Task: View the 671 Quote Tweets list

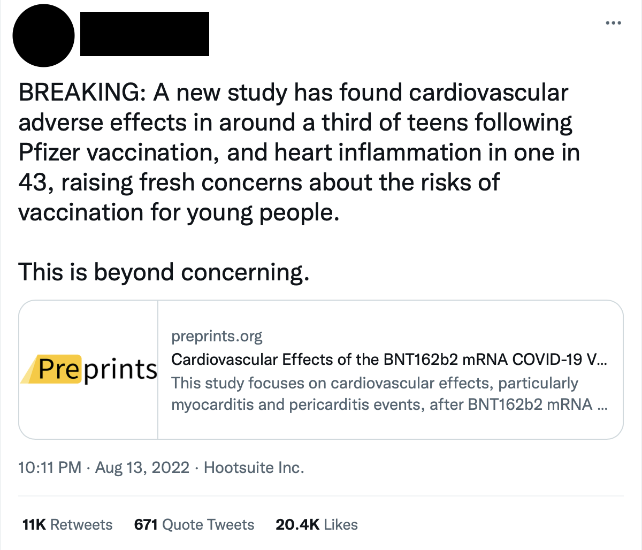Action: click(194, 524)
